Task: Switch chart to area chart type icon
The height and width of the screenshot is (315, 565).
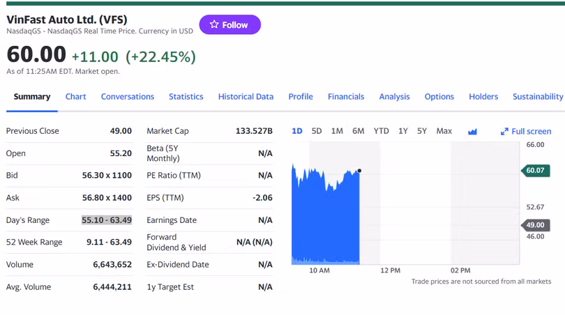Action: (x=472, y=131)
